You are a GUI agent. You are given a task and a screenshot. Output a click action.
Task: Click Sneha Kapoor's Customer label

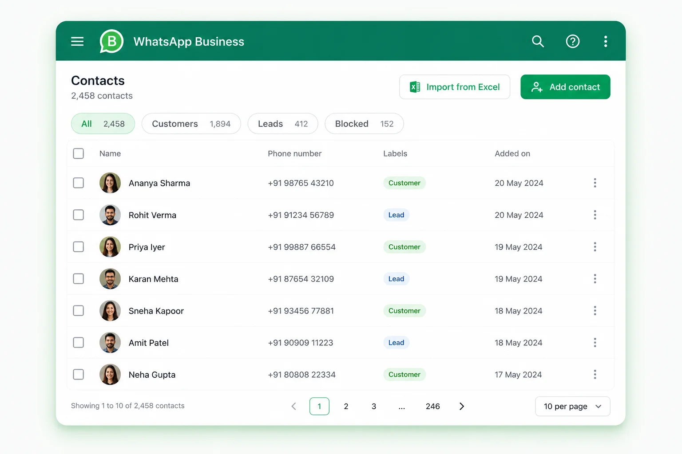coord(404,311)
